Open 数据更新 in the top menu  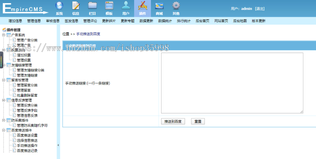[146, 21]
